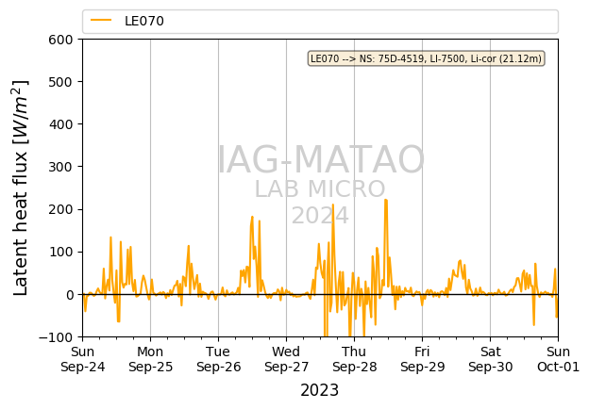Click the tall peak near 210 on Wednesday evening

tap(333, 205)
